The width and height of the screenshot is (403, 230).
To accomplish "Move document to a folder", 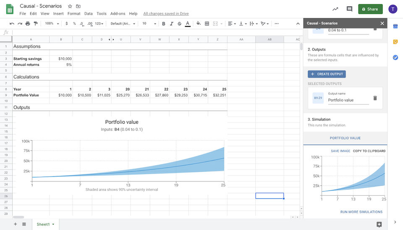I will pyautogui.click(x=78, y=6).
